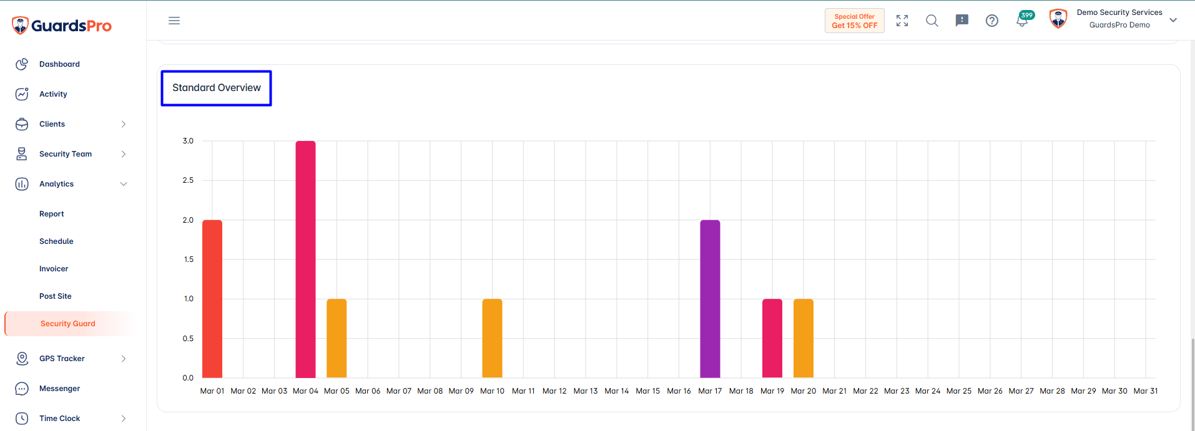Open the account dropdown arrow

pyautogui.click(x=1173, y=20)
